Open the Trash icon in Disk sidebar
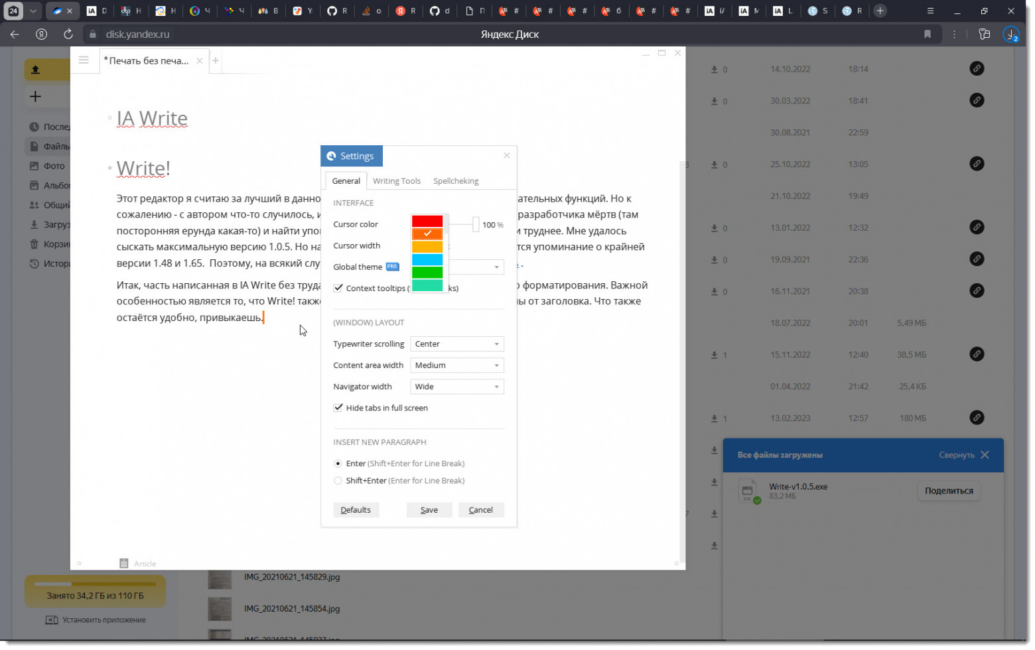Screen dimensions: 1035x650 tap(34, 244)
